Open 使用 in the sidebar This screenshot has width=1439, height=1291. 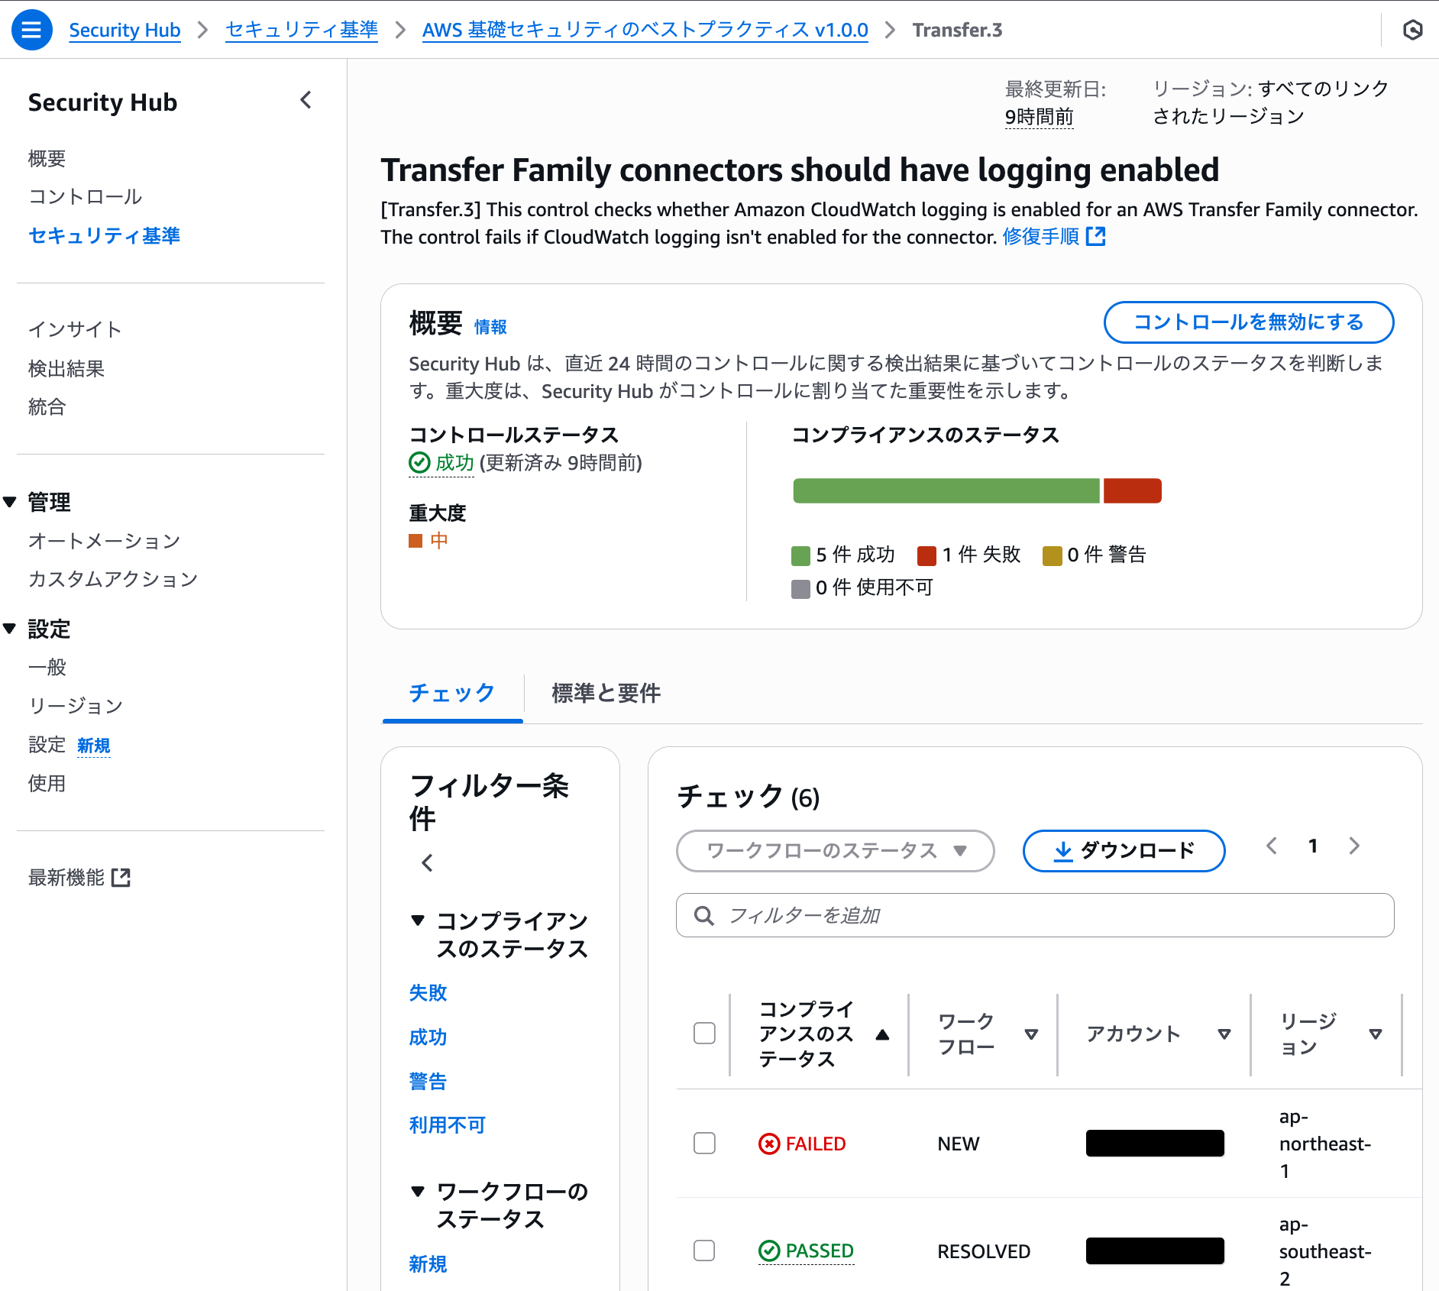[x=47, y=783]
